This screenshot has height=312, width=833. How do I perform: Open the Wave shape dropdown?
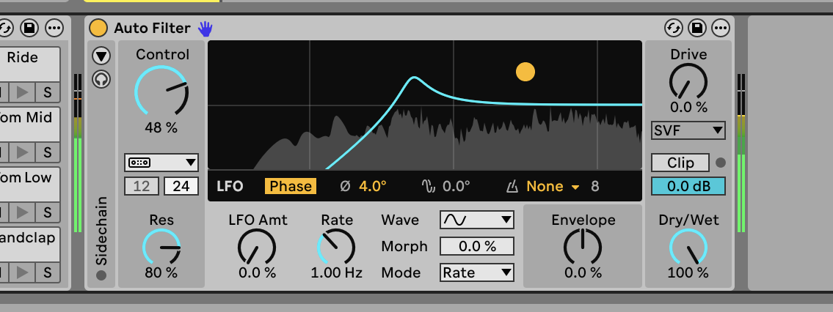[477, 219]
